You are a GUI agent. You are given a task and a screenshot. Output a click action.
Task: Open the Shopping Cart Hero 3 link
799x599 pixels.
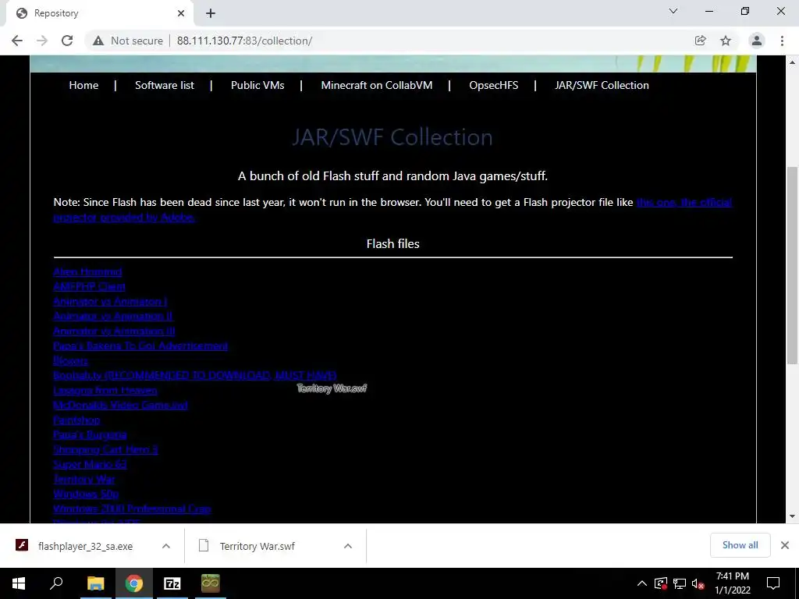click(105, 449)
